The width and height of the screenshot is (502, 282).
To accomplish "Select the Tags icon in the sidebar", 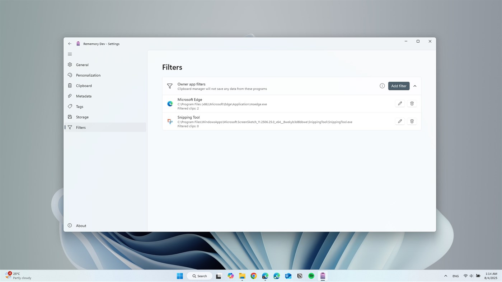I will tap(70, 106).
